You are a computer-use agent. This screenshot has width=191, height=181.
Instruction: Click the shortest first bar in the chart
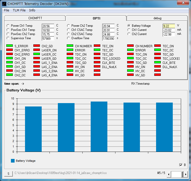pos(33,129)
